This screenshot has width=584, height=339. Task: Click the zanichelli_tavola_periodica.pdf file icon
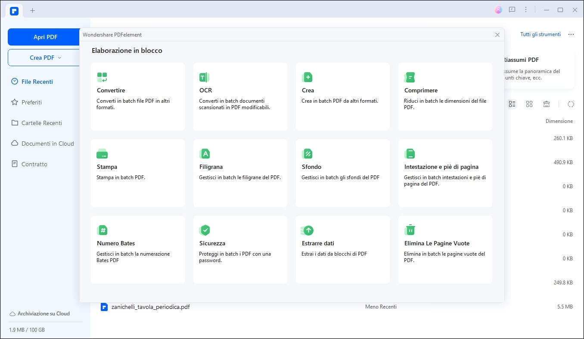coord(104,307)
